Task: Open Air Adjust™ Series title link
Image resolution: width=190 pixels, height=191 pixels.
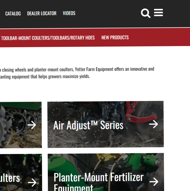Action: [89, 125]
